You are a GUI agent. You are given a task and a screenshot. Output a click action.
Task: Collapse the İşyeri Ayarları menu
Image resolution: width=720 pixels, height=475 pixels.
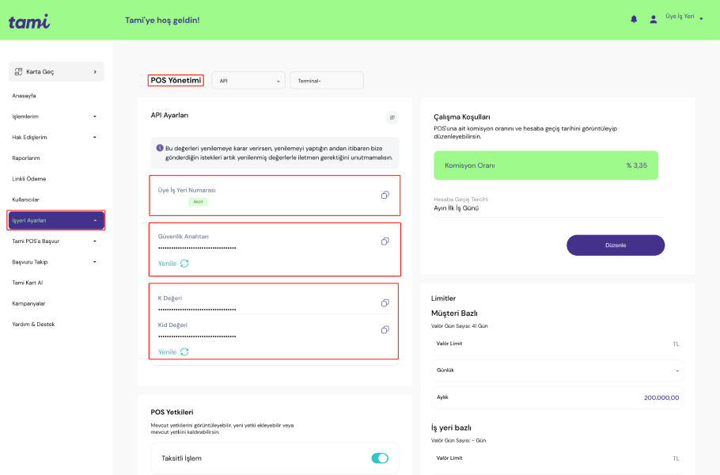pyautogui.click(x=56, y=221)
